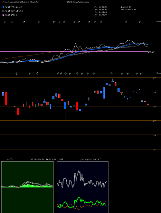Click the 33 price axis label
161x213 pixels.
pos(154,107)
